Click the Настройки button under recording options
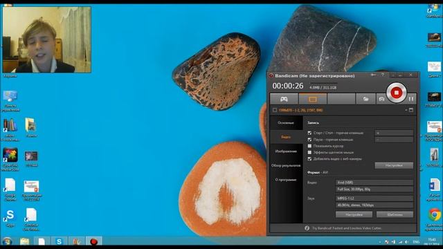 coord(394,165)
